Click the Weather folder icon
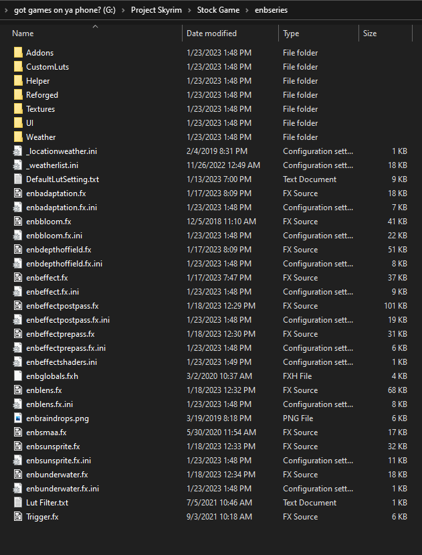Screen dimensions: 422x555 tap(18, 137)
